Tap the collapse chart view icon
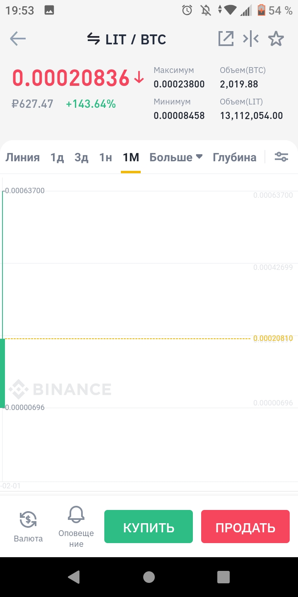The image size is (298, 597). (251, 39)
